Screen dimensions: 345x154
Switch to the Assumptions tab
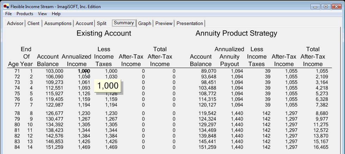tap(58, 23)
